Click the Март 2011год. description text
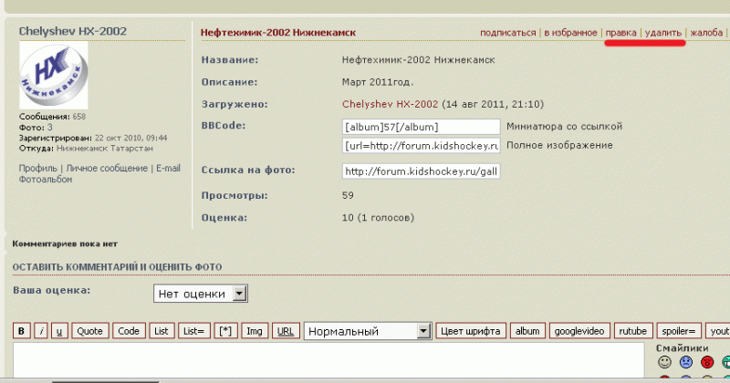 coord(378,82)
